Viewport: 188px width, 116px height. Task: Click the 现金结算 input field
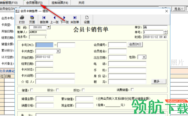84,105
